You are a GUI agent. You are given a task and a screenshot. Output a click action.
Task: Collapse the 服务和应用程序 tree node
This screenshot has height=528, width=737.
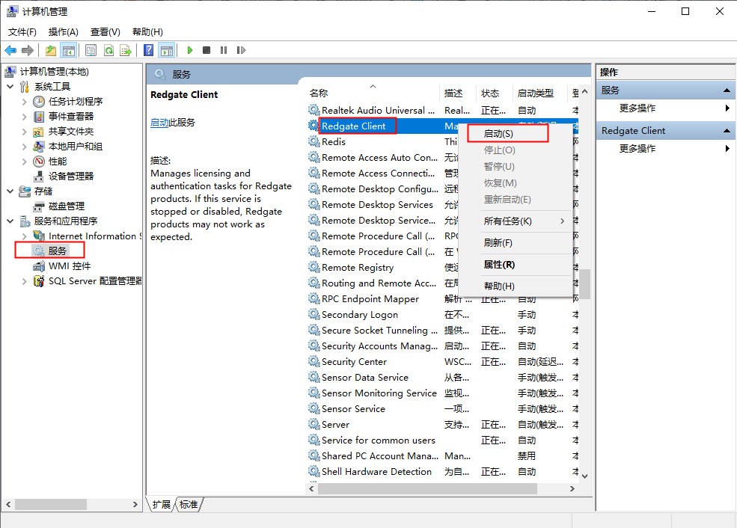click(10, 221)
